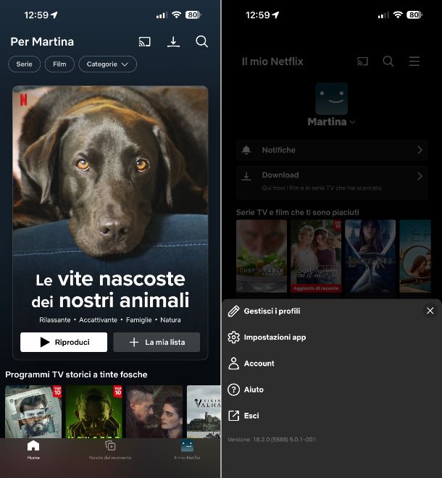Tap Martina's smiley profile avatar
Screen dimensions: 442x478
tap(332, 98)
